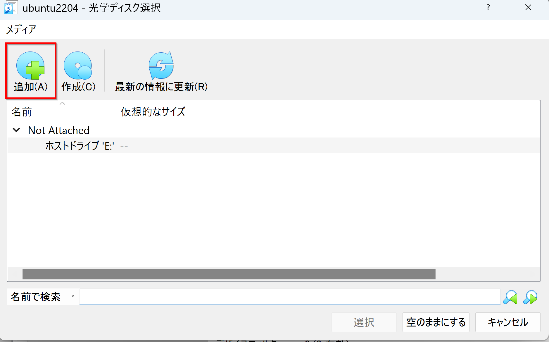Search previous match with left magnifier arrow
The image size is (549, 342).
coord(510,297)
